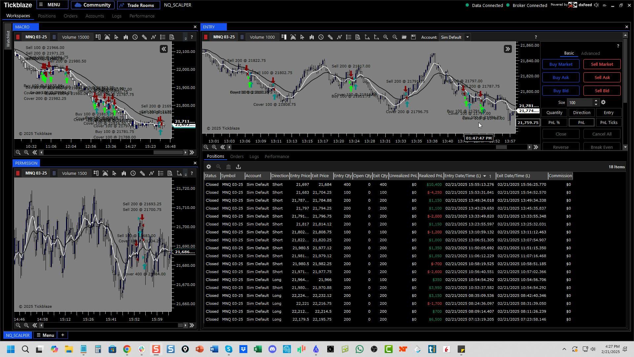Mute sound using the speaker icon in title bar
This screenshot has height=357, width=634.
(596, 5)
